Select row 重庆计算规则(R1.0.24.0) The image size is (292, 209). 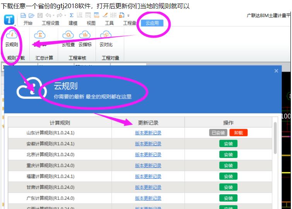tap(140, 165)
